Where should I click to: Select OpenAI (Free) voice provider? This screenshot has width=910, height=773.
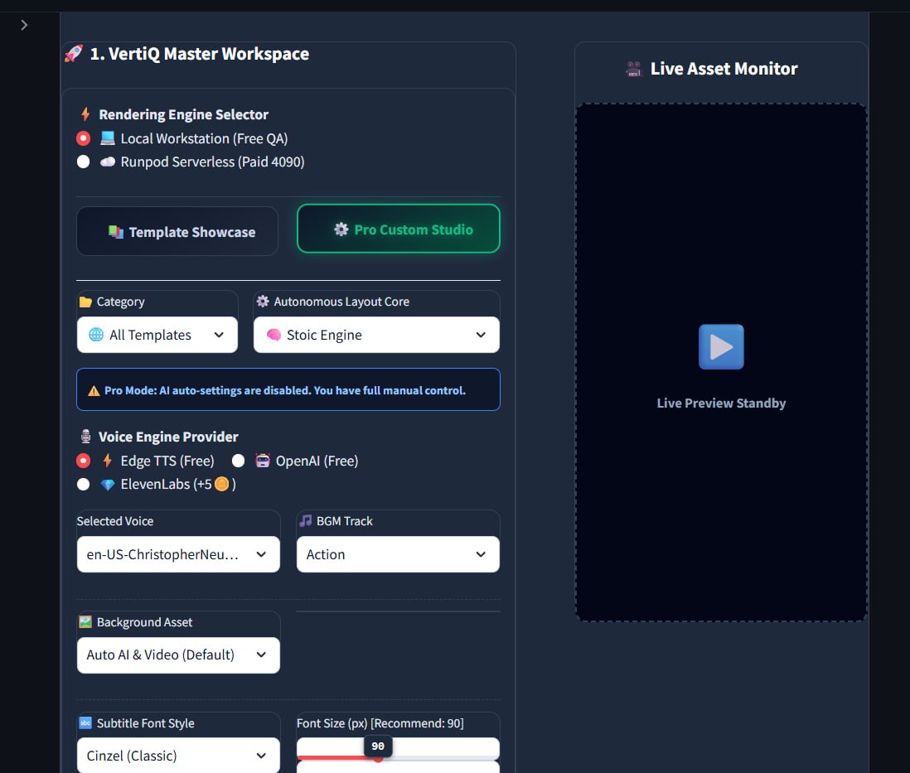[x=238, y=461]
